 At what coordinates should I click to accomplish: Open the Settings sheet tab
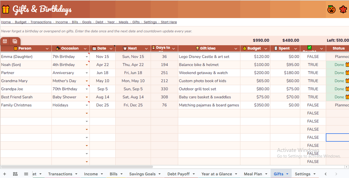[x=303, y=174]
